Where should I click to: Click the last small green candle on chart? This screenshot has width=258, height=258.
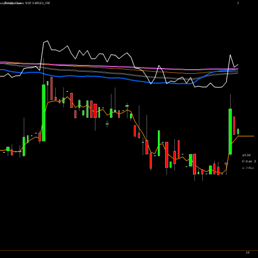coord(238,131)
